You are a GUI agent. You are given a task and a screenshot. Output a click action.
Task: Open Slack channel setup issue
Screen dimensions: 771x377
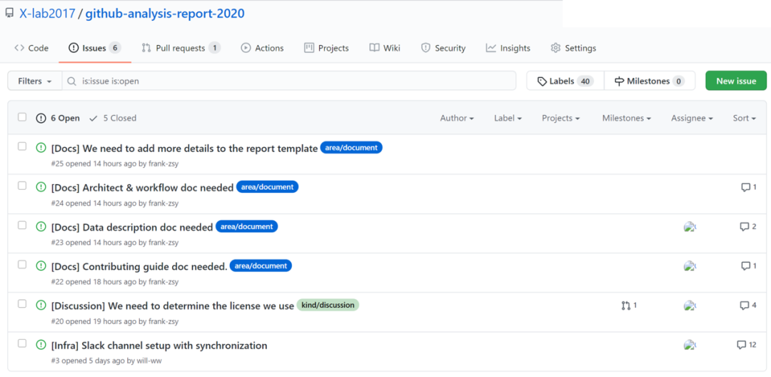tap(159, 346)
